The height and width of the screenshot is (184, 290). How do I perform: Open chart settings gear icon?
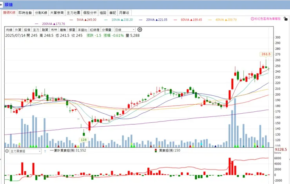click(x=140, y=30)
